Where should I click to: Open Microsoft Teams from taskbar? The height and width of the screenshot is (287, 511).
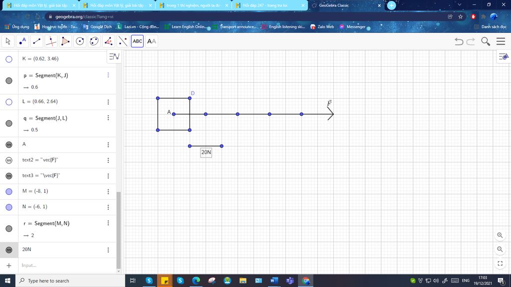pos(290,281)
